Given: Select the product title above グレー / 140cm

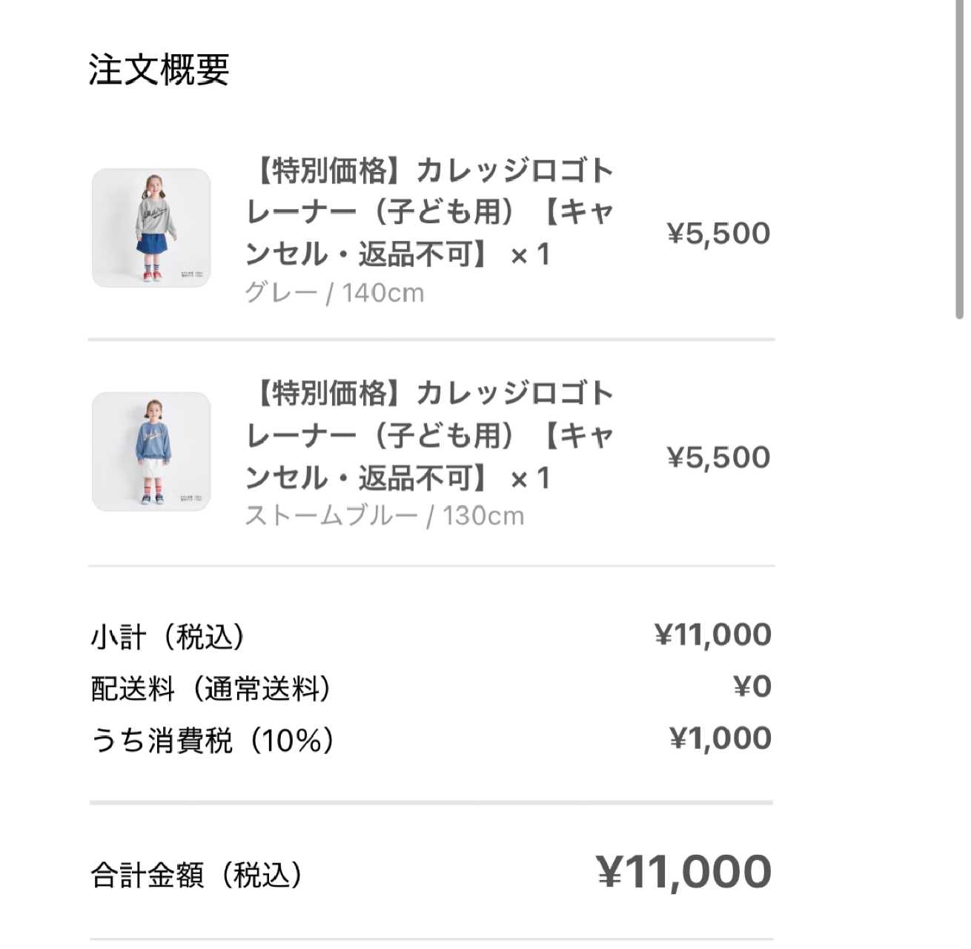Looking at the screenshot, I should pos(430,212).
